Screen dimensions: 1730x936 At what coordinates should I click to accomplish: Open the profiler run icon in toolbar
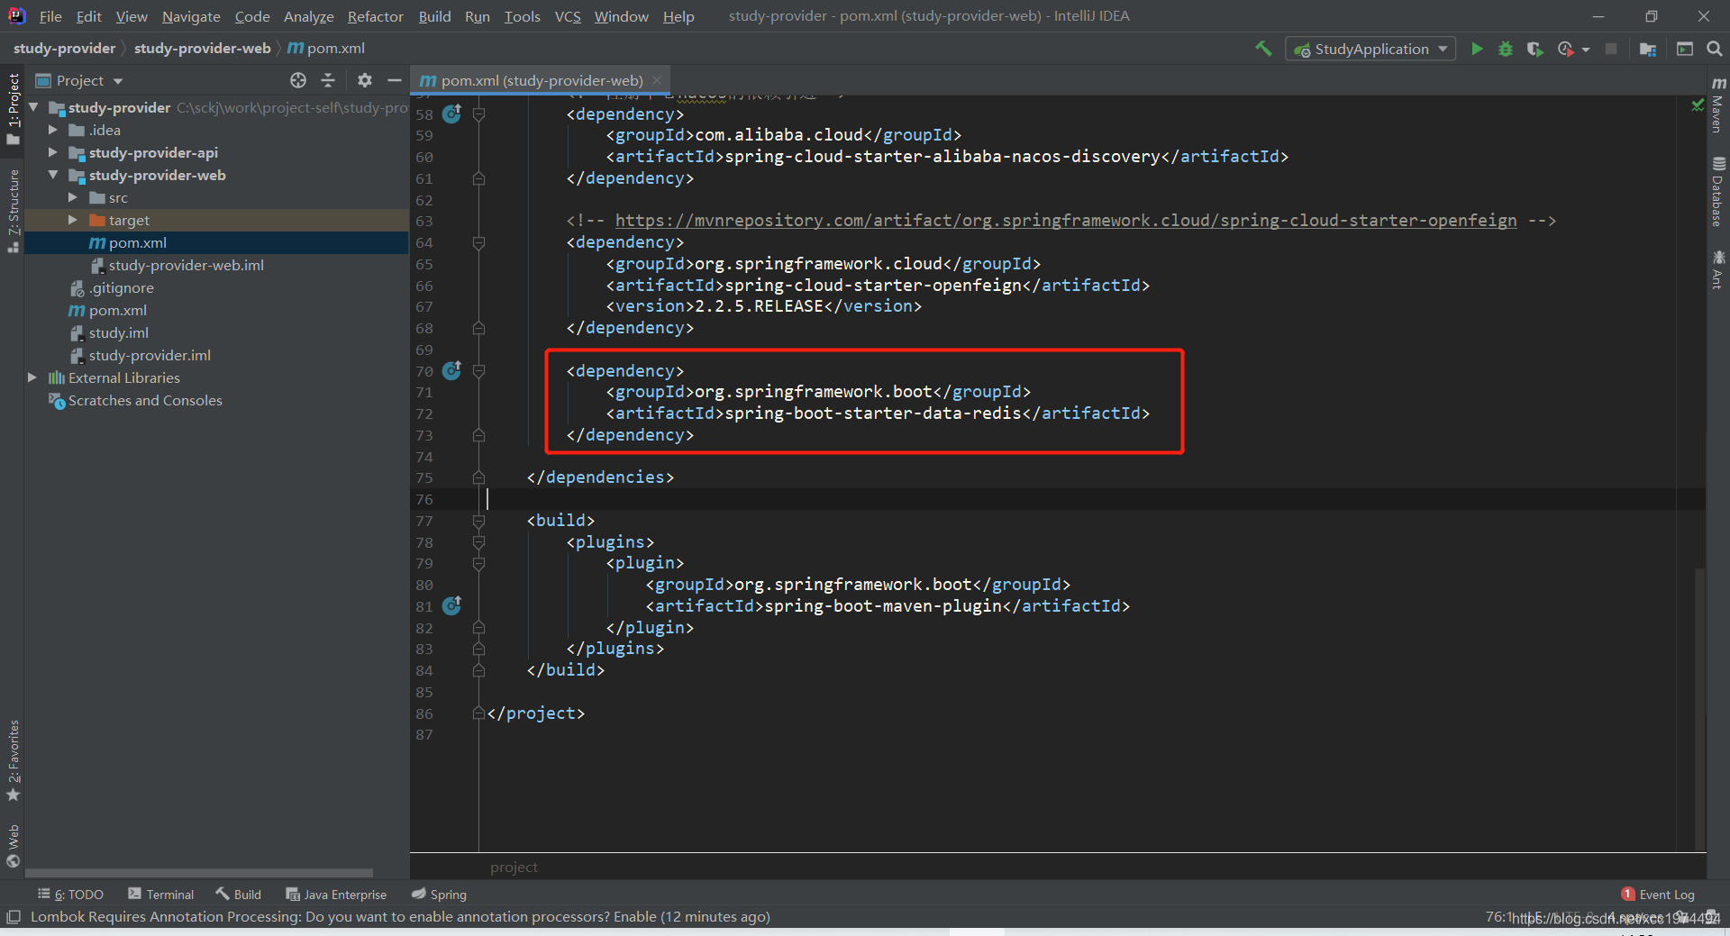(x=1565, y=49)
